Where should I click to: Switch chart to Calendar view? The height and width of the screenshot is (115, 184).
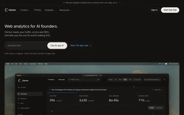pos(159,108)
